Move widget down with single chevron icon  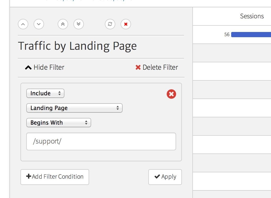39,24
